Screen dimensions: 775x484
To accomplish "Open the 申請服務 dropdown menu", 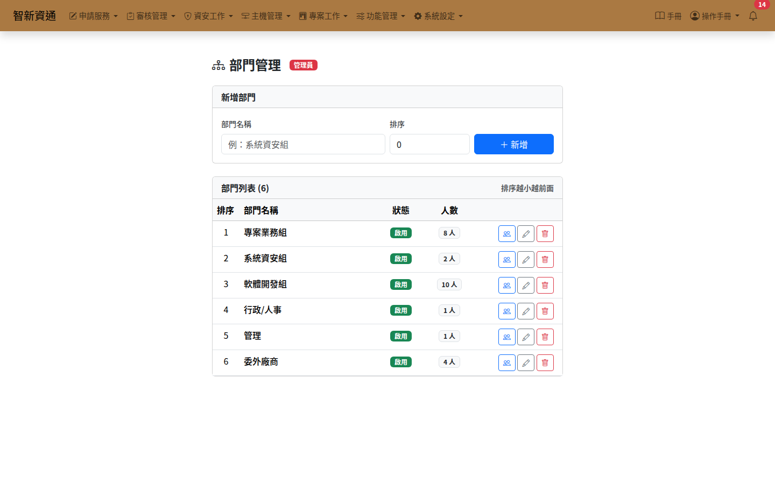I will 94,16.
